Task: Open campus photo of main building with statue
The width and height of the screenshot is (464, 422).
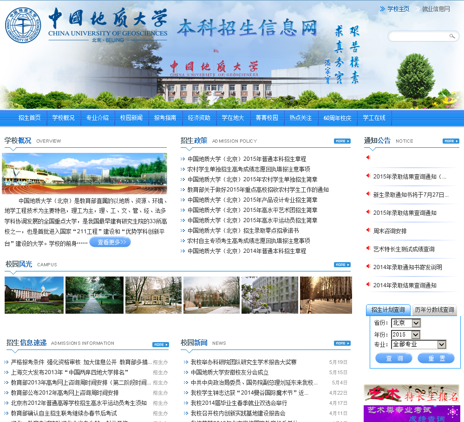Action: 34,295
